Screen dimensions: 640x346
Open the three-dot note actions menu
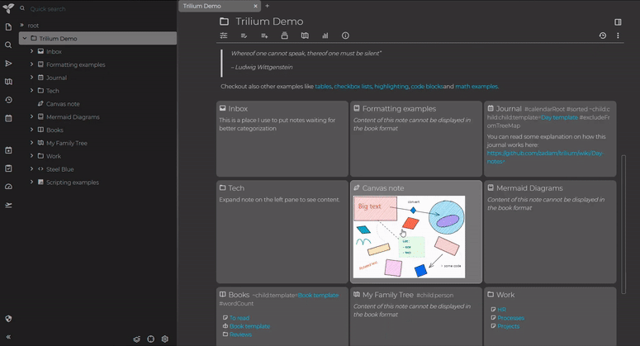[x=618, y=36]
